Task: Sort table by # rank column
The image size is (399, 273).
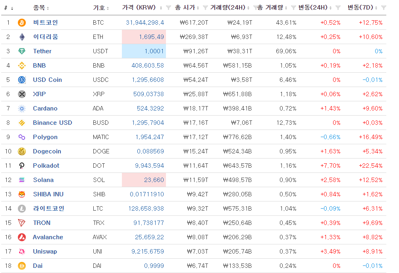Action: (x=12, y=8)
